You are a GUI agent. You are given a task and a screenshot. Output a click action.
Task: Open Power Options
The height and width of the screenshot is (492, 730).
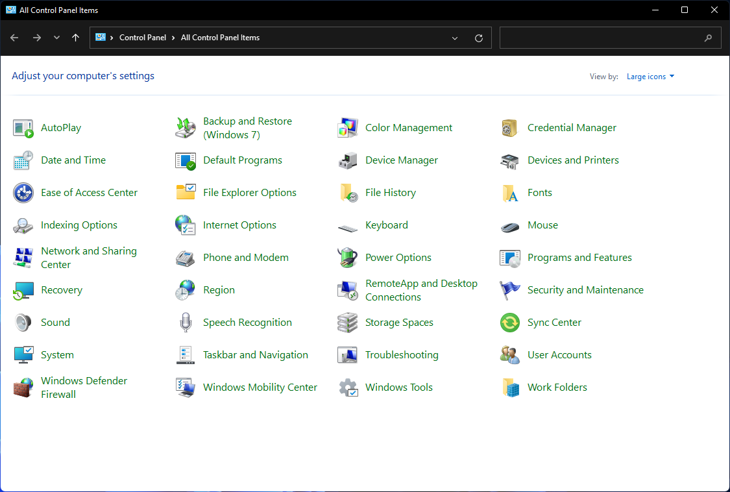pos(398,257)
